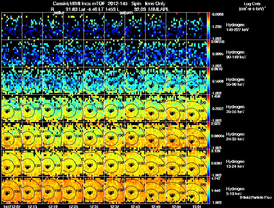This screenshot has height=208, width=274.
Task: Click the 2.023 colorbar value
Action: pyautogui.click(x=216, y=124)
